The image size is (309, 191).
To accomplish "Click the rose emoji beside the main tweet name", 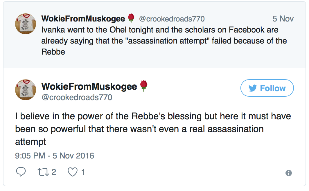I will point(144,86).
